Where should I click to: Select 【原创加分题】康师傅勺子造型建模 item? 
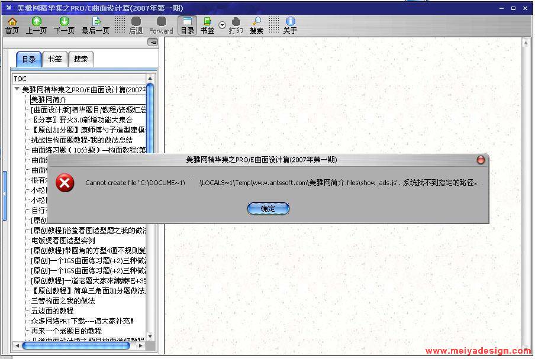click(x=88, y=130)
